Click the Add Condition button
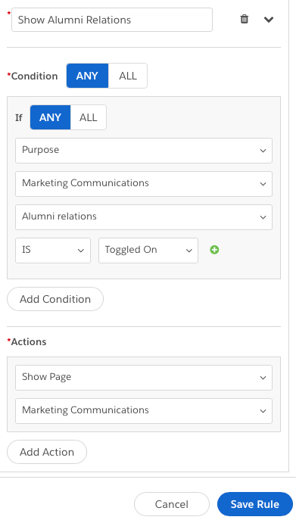The height and width of the screenshot is (520, 296). coord(55,299)
